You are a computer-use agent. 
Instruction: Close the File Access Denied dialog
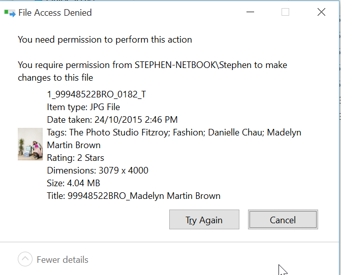coord(321,12)
